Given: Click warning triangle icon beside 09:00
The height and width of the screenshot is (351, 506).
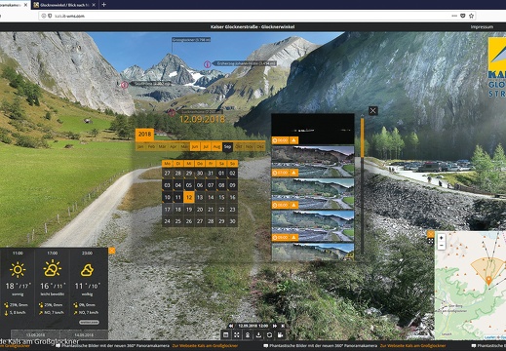Looking at the screenshot, I should [x=293, y=238].
